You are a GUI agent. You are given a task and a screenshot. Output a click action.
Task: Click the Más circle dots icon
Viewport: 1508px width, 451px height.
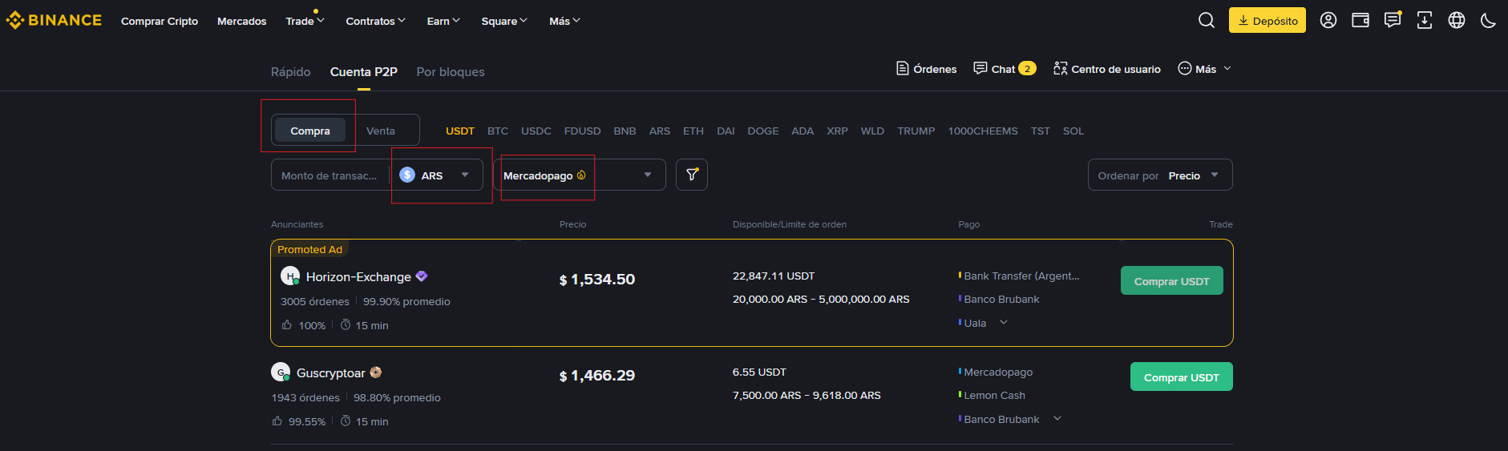[x=1185, y=68]
